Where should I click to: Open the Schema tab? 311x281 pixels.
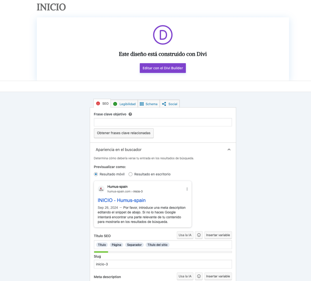point(149,104)
